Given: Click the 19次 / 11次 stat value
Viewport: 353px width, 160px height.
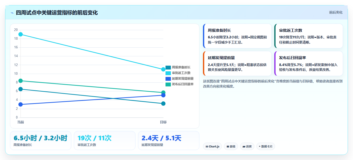Looking at the screenshot, I should [95, 138].
